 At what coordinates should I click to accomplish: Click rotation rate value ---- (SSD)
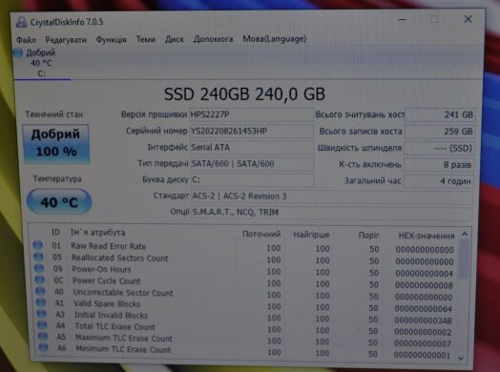coord(440,148)
